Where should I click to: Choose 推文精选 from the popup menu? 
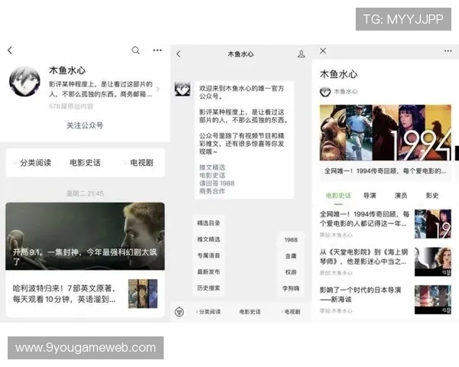point(209,239)
